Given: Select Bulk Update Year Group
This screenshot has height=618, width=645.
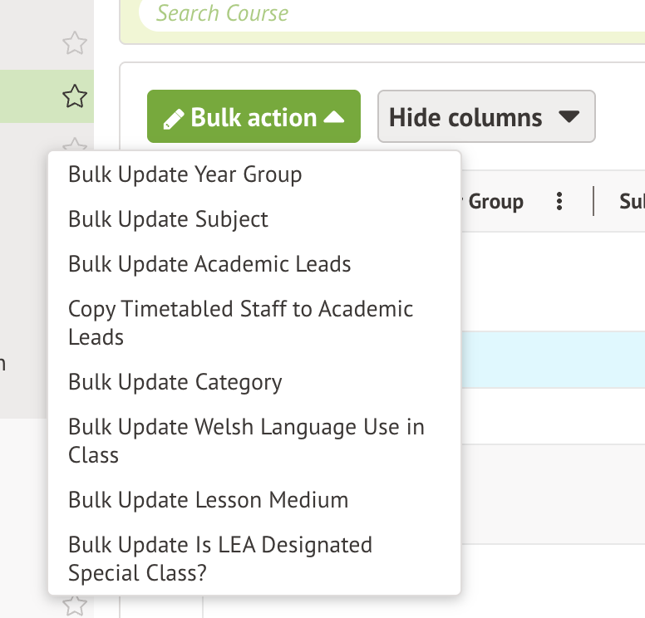Looking at the screenshot, I should (185, 174).
